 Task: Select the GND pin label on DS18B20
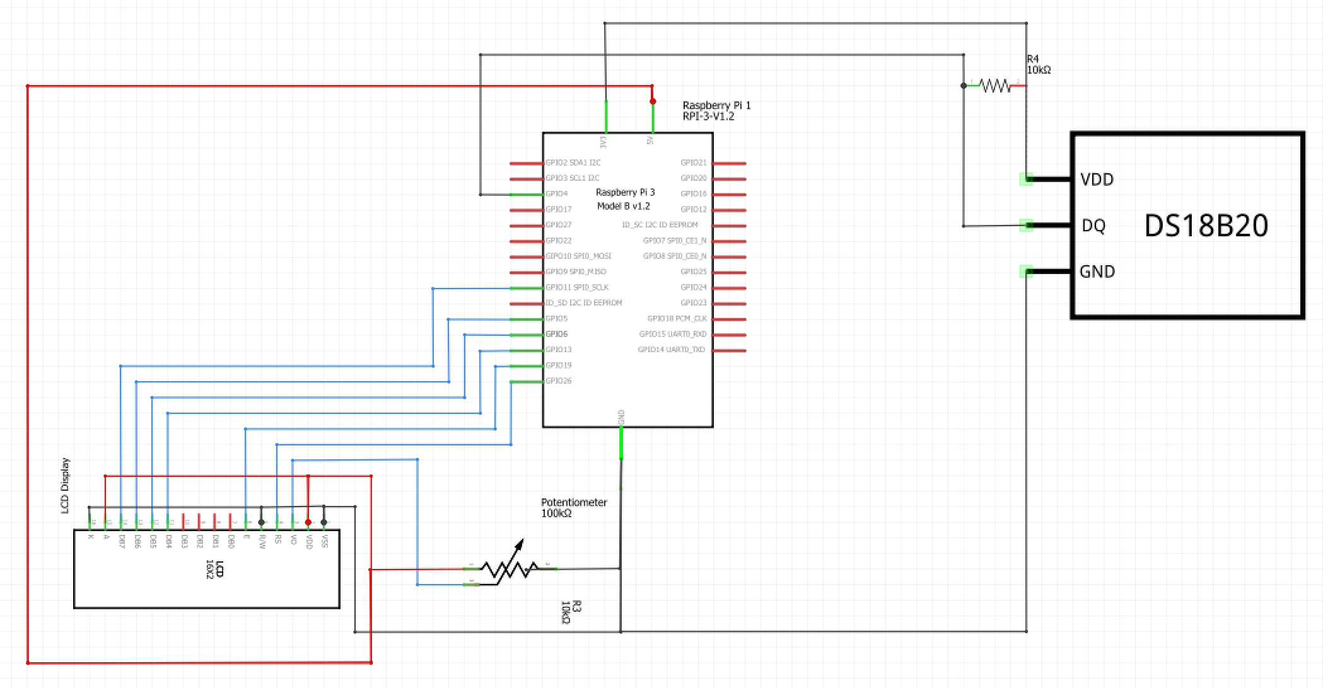point(1097,272)
